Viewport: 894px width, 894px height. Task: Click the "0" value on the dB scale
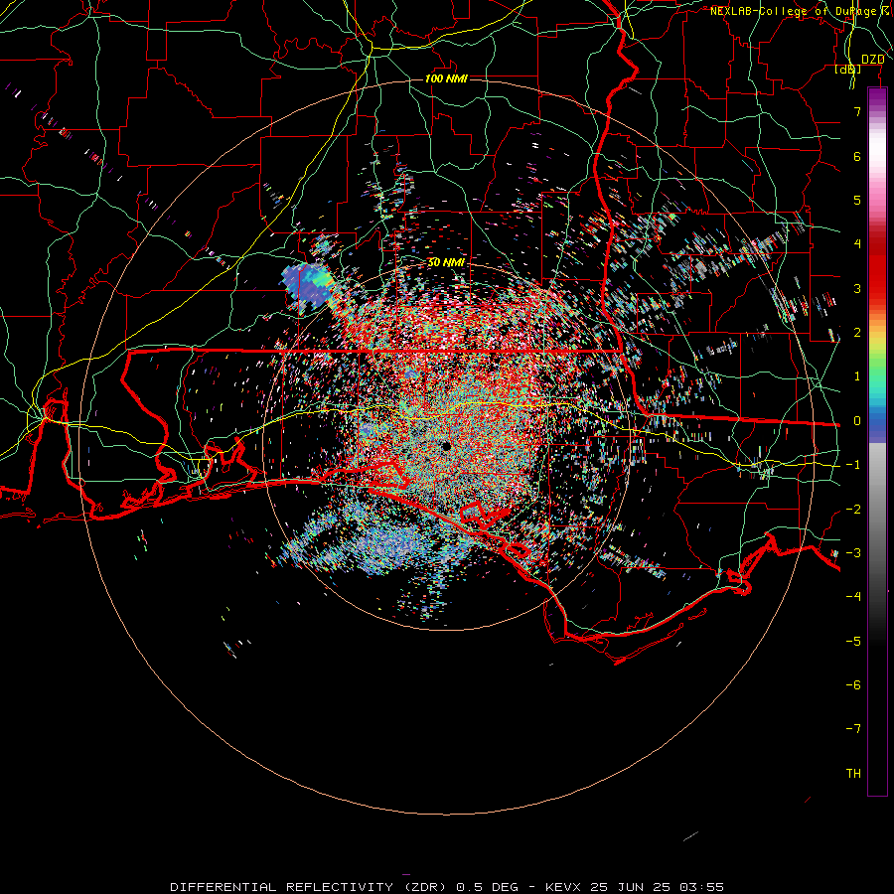857,421
